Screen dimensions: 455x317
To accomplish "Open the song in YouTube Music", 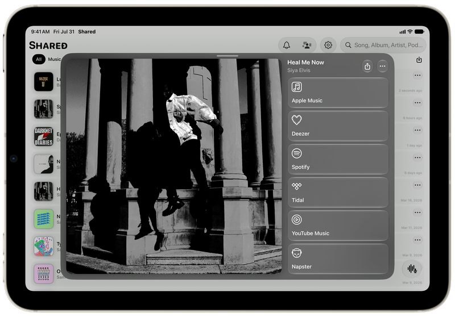I will (338, 226).
